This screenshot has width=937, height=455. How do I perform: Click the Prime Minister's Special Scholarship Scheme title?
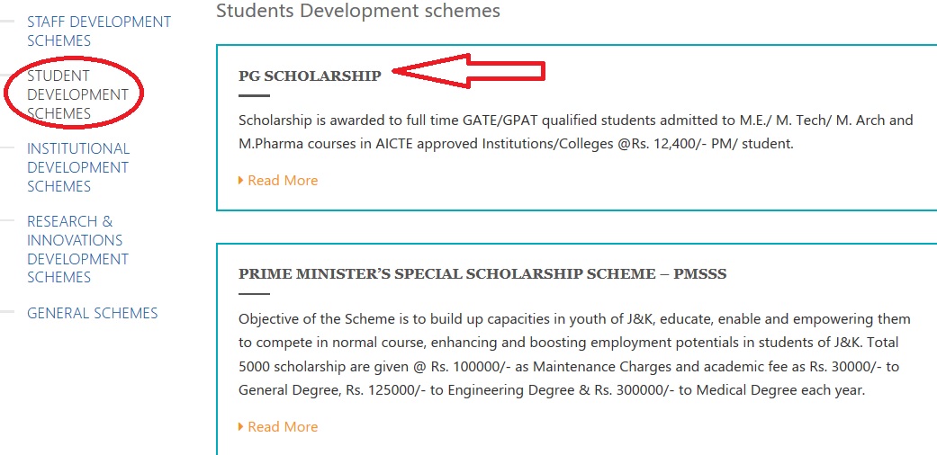(x=482, y=274)
